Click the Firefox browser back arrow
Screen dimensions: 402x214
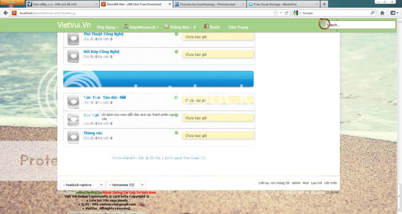point(6,13)
